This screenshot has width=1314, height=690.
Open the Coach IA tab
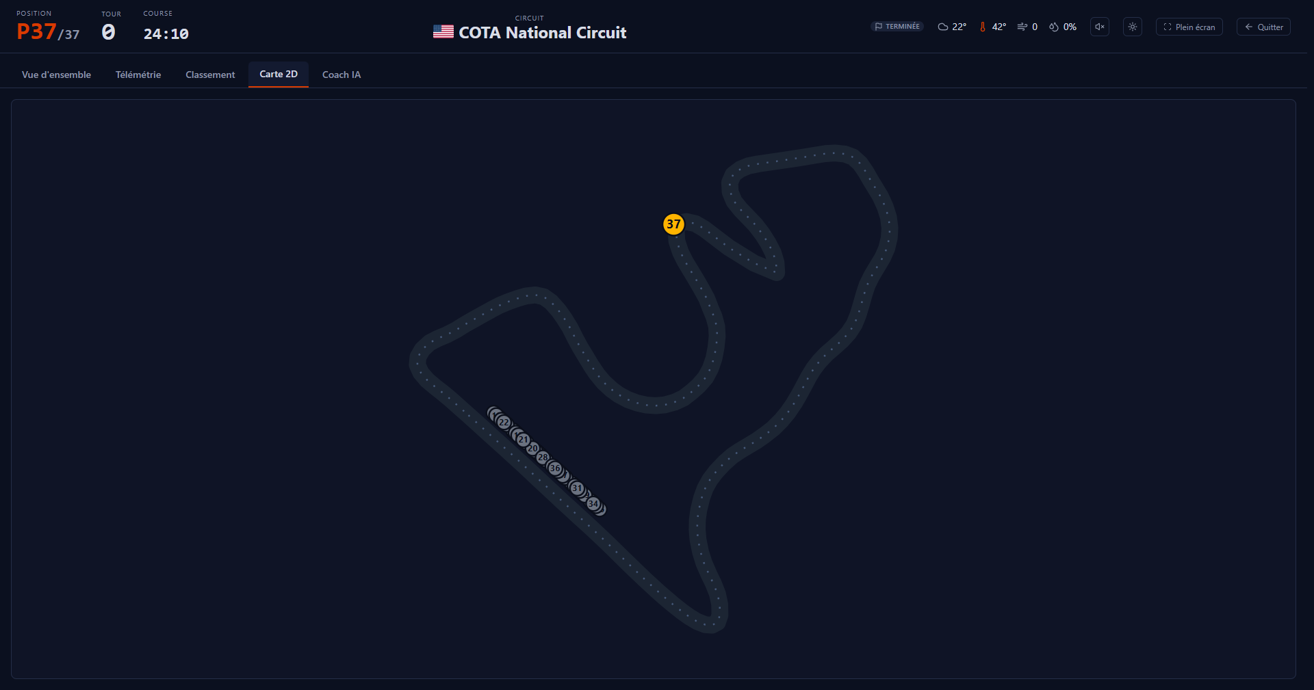[x=342, y=75]
